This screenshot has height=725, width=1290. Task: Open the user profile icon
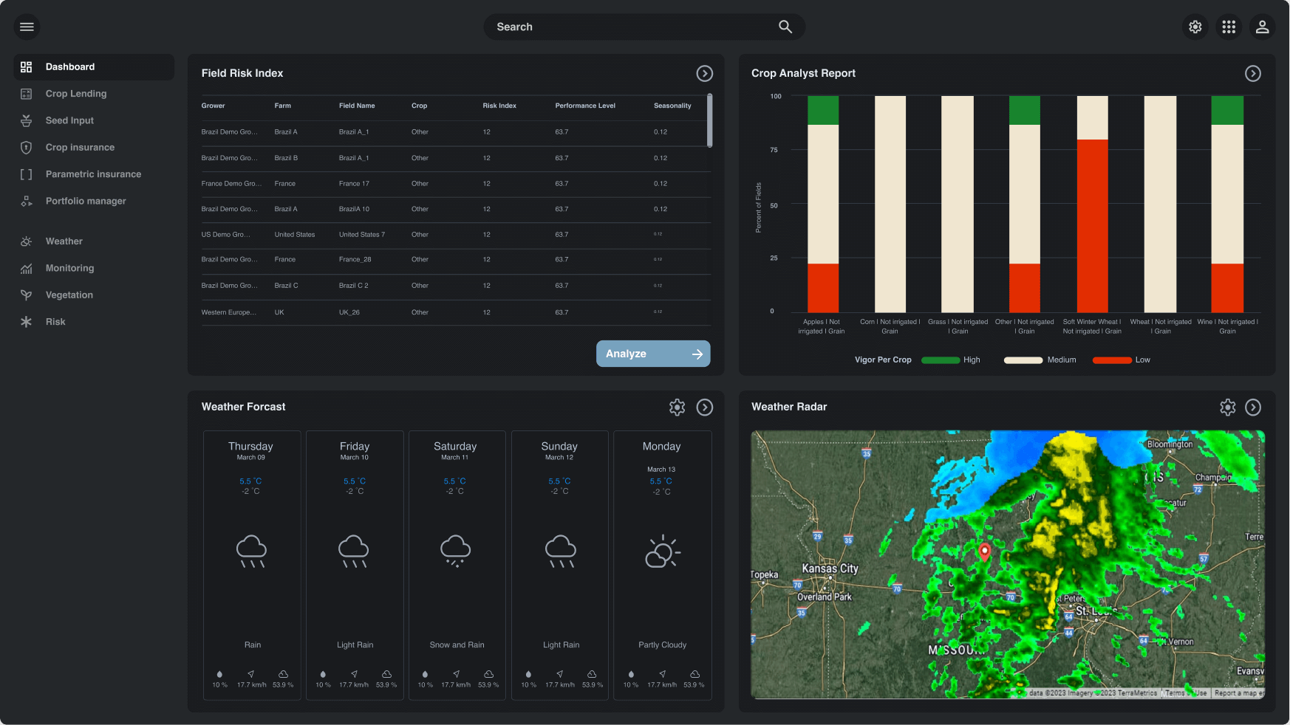point(1263,27)
